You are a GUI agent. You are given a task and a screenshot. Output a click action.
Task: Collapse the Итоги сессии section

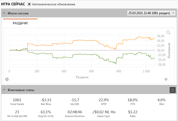[4, 13]
